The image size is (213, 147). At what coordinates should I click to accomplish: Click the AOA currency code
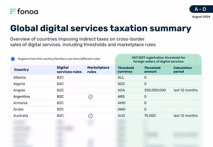point(121,90)
